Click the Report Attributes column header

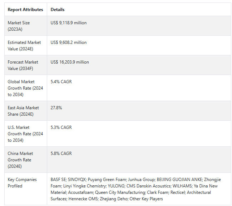click(x=25, y=10)
